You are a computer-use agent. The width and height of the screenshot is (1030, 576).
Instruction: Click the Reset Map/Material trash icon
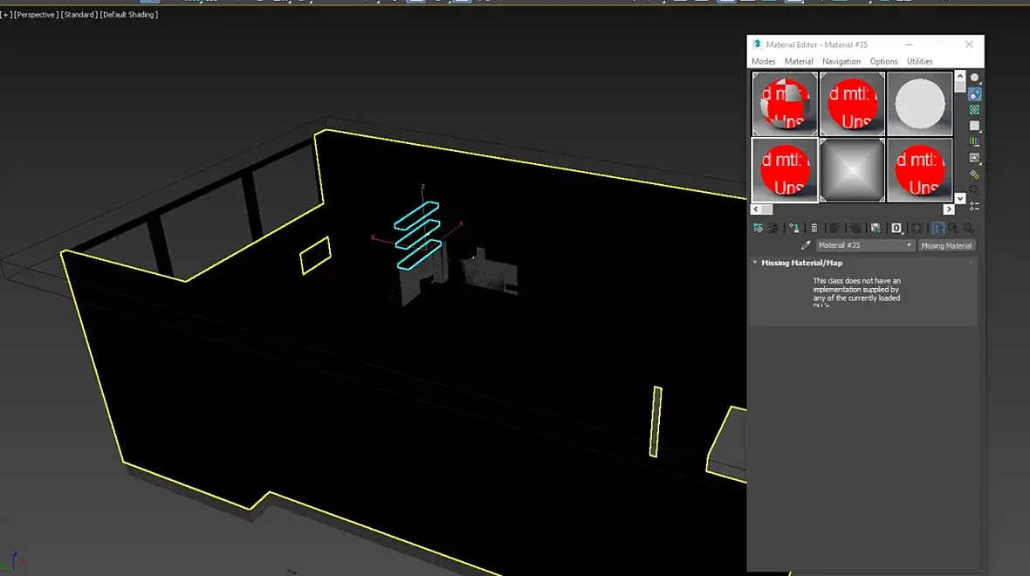tap(814, 228)
